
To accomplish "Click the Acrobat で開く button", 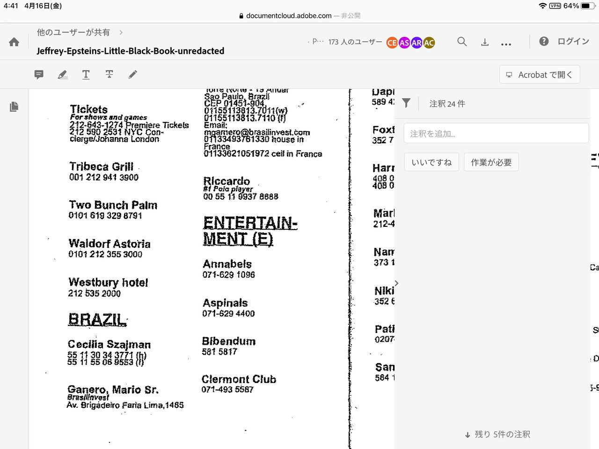I will pos(540,74).
